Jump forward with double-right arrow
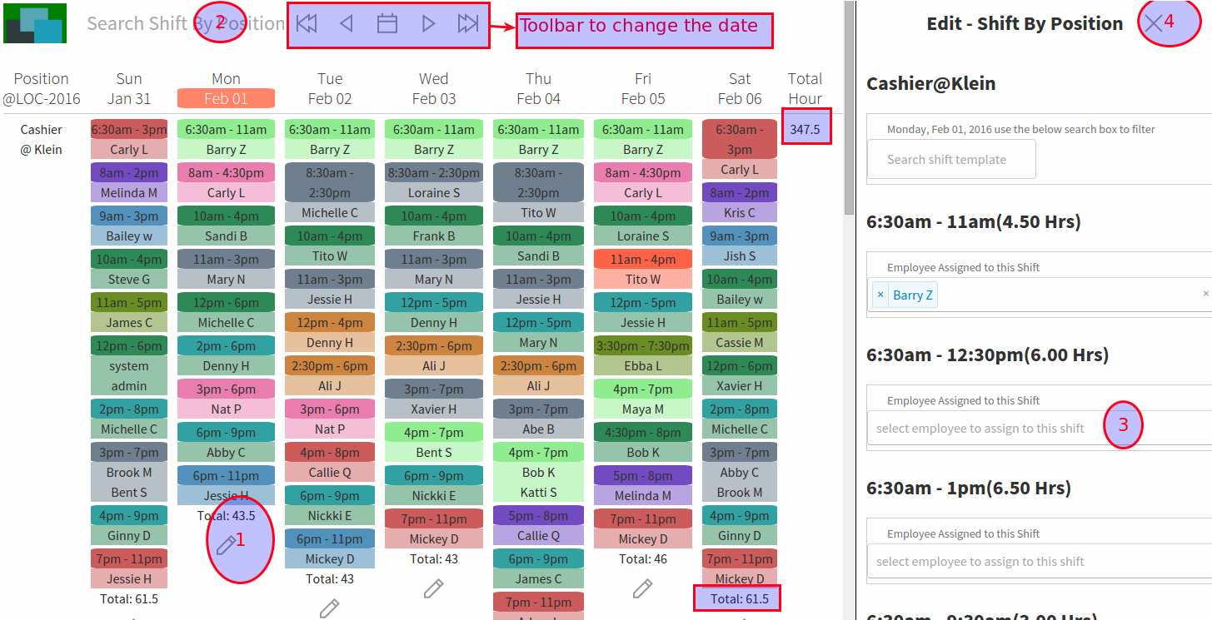The image size is (1212, 620). pyautogui.click(x=468, y=24)
